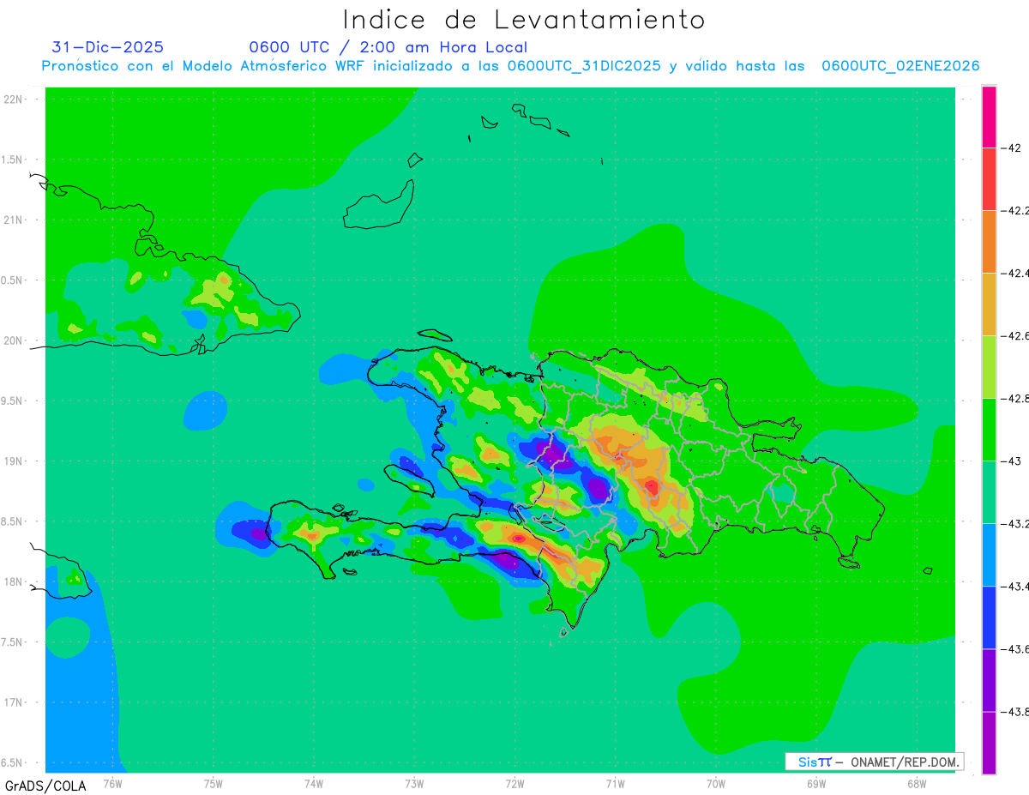Image resolution: width=1029 pixels, height=795 pixels.
Task: Click the 18N latitude label
Action: click(15, 581)
